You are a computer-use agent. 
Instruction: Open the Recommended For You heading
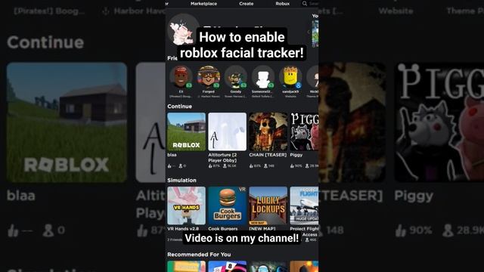(199, 255)
